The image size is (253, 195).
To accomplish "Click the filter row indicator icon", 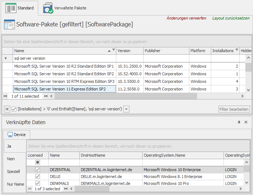I will (6, 58).
